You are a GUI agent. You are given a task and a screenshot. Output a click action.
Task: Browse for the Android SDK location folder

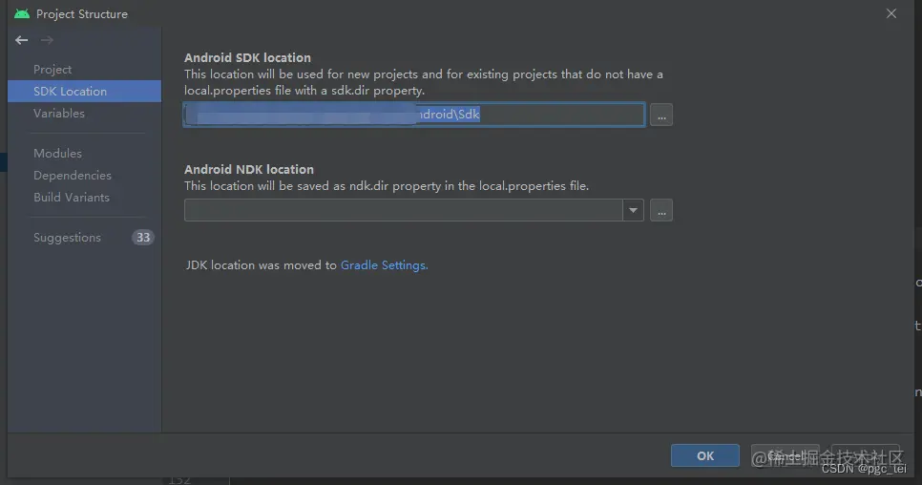(660, 115)
